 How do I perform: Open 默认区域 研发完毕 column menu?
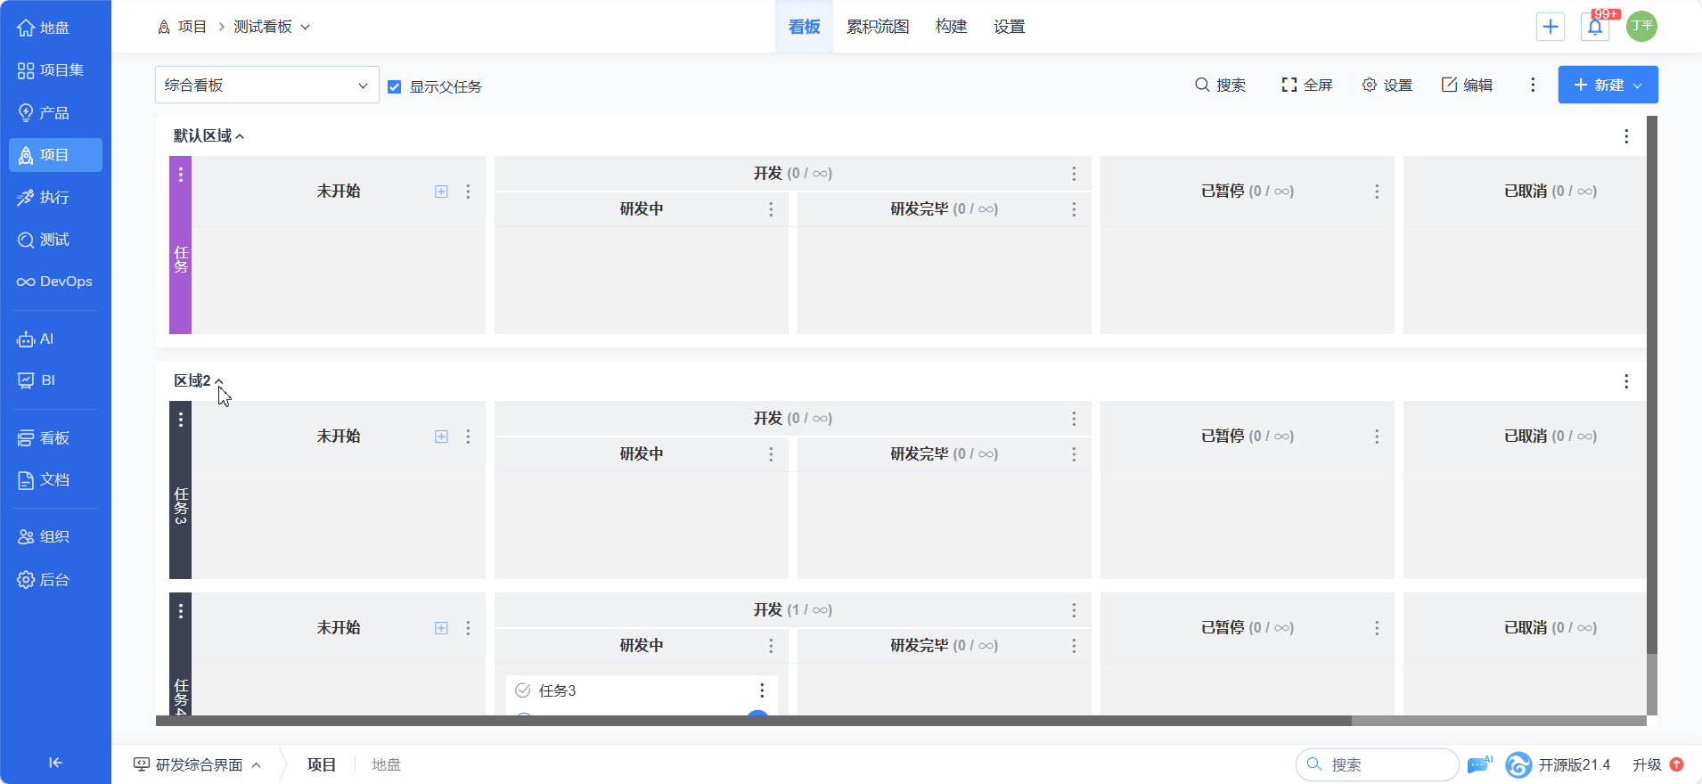1074,209
